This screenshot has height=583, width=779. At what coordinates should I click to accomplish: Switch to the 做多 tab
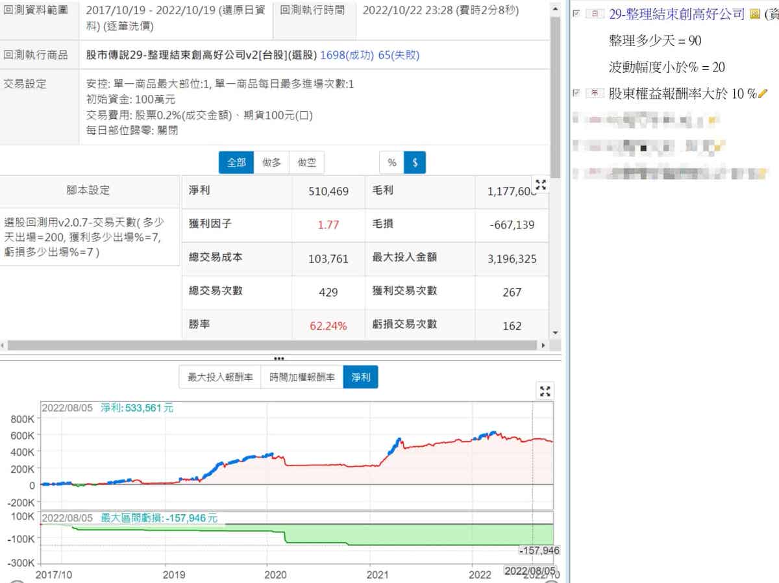pos(271,163)
